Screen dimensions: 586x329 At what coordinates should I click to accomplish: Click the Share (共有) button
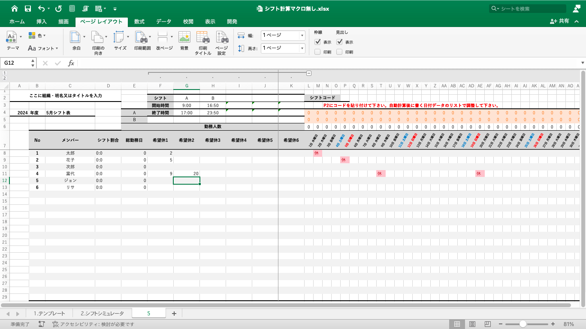[x=560, y=21]
